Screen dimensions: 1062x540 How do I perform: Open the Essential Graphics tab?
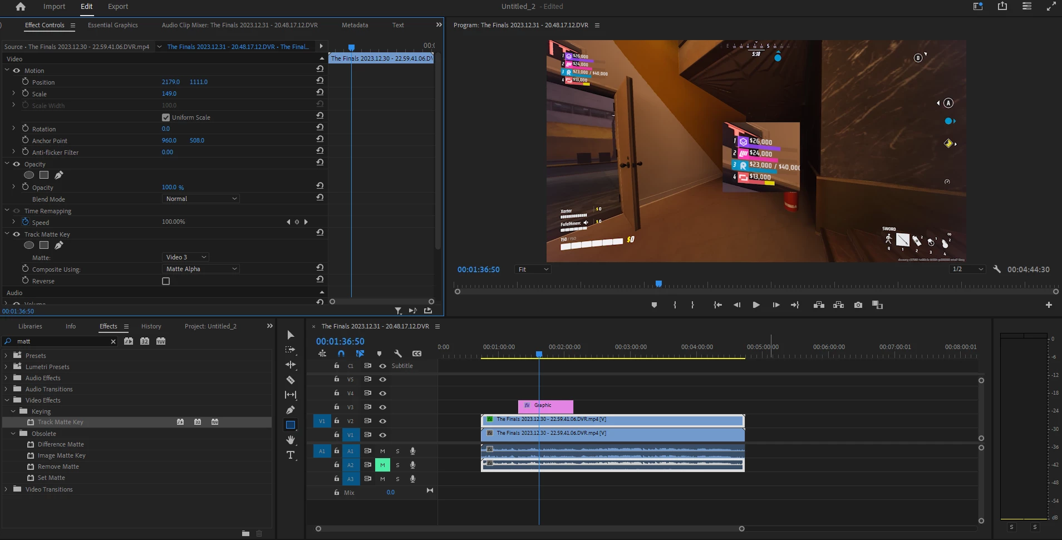pyautogui.click(x=113, y=25)
